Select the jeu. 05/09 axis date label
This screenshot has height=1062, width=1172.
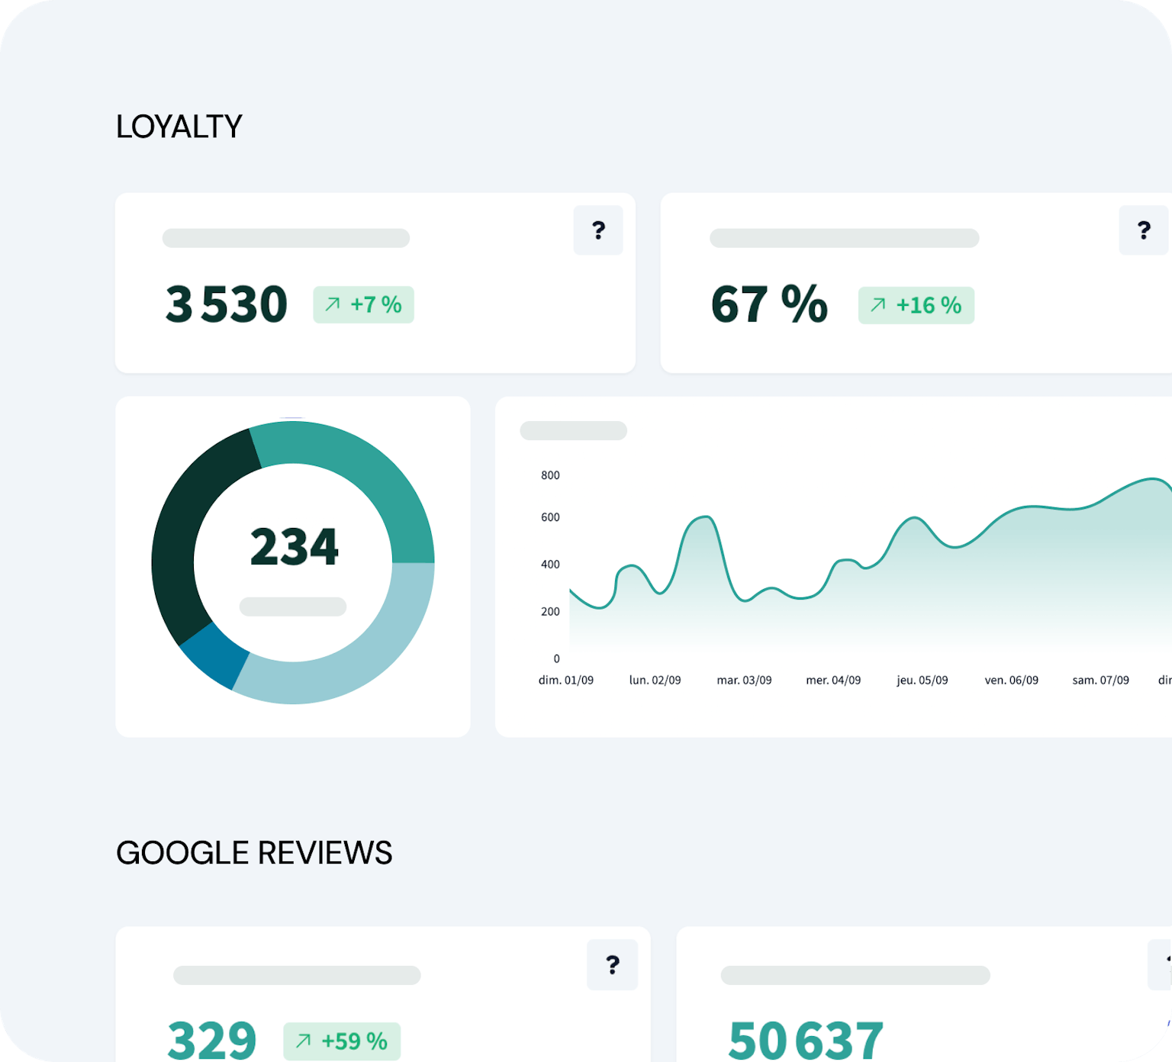[x=922, y=680]
